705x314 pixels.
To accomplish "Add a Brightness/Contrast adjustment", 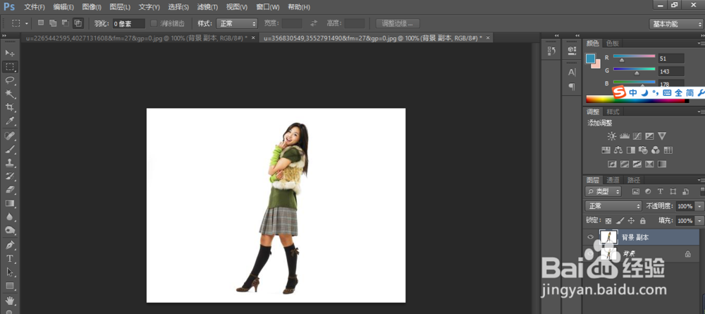I will (x=611, y=136).
